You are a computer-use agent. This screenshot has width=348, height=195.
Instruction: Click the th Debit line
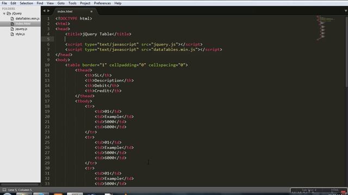[102, 86]
